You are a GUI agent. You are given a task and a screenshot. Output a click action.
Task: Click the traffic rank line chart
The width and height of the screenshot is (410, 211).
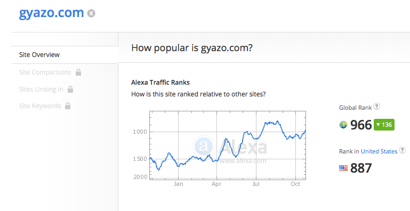pos(228,145)
